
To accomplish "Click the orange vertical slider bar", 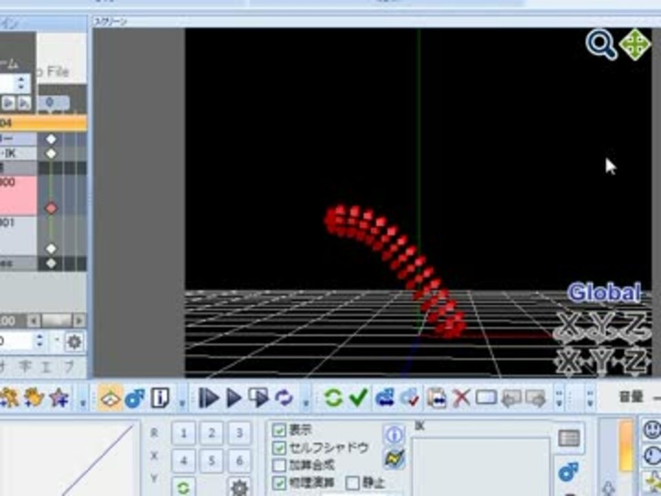I will 626,446.
